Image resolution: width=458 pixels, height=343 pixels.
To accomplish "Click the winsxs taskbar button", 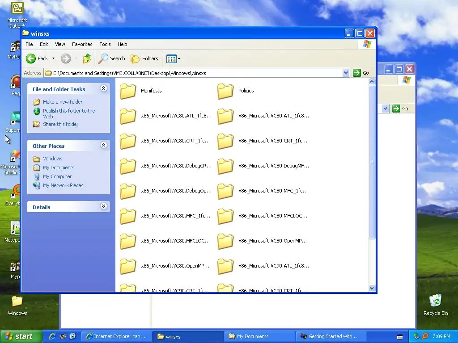I will pyautogui.click(x=188, y=337).
